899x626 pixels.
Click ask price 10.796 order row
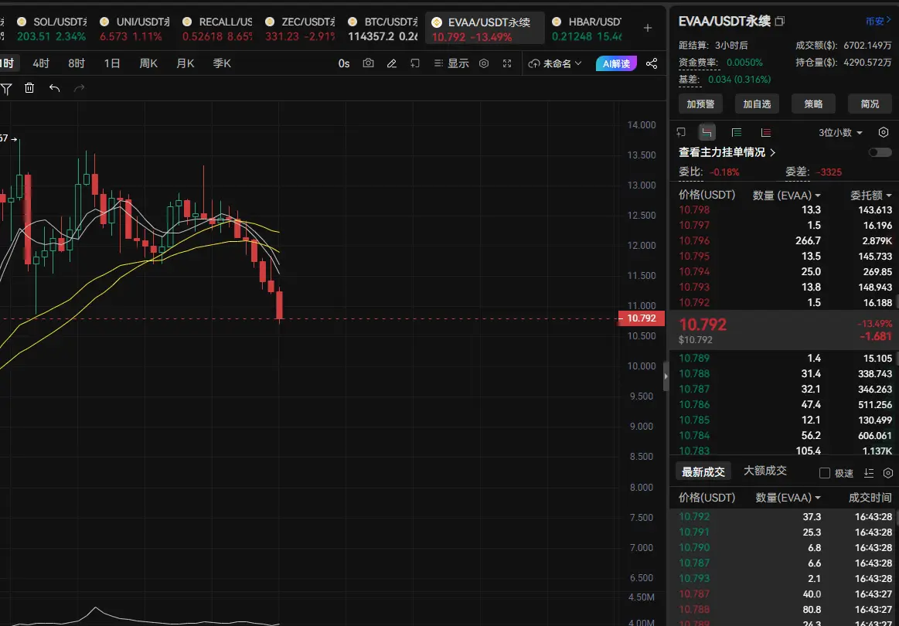click(785, 241)
